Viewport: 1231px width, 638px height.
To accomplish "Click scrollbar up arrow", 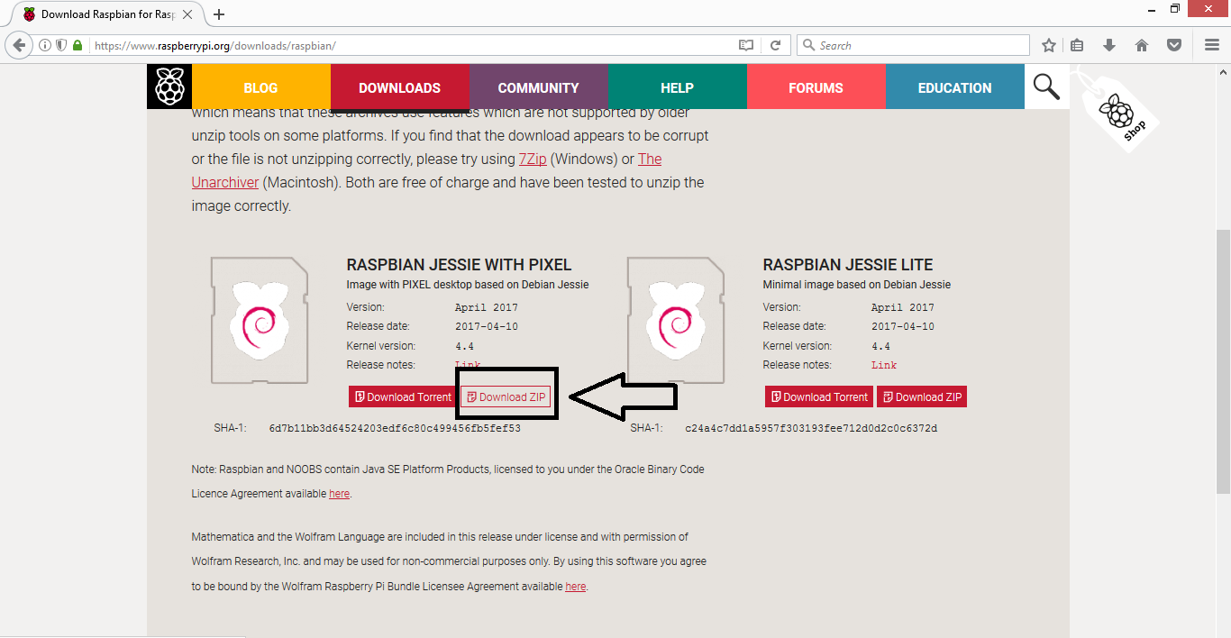I will point(1223,71).
